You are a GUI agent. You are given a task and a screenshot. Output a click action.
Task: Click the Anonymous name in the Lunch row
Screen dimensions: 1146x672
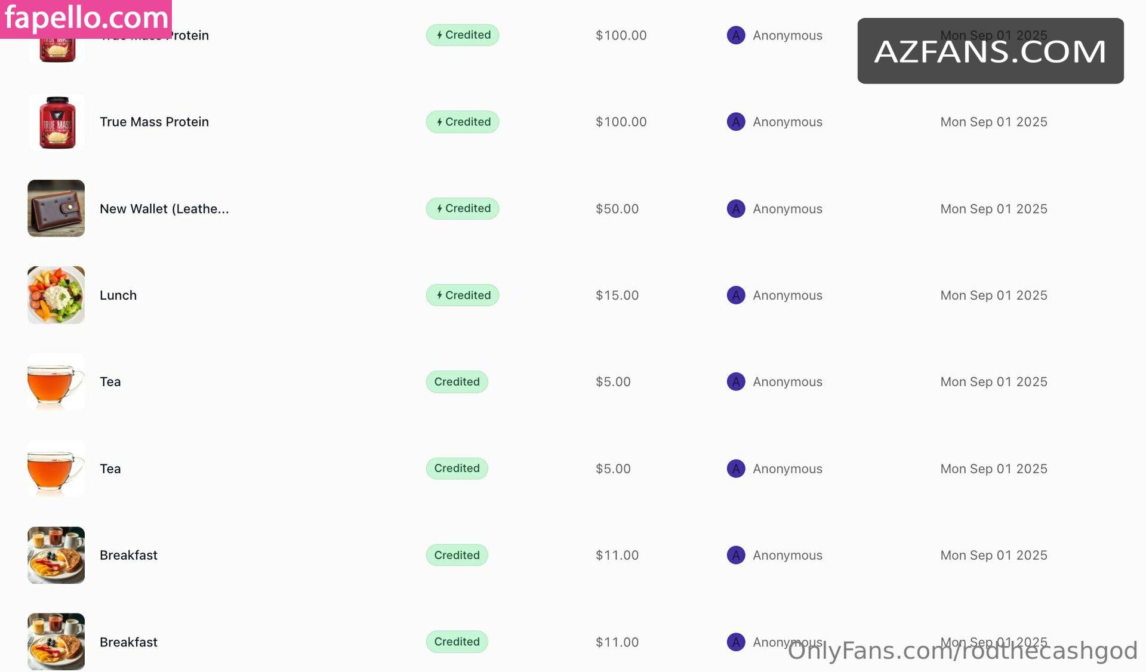click(x=787, y=295)
